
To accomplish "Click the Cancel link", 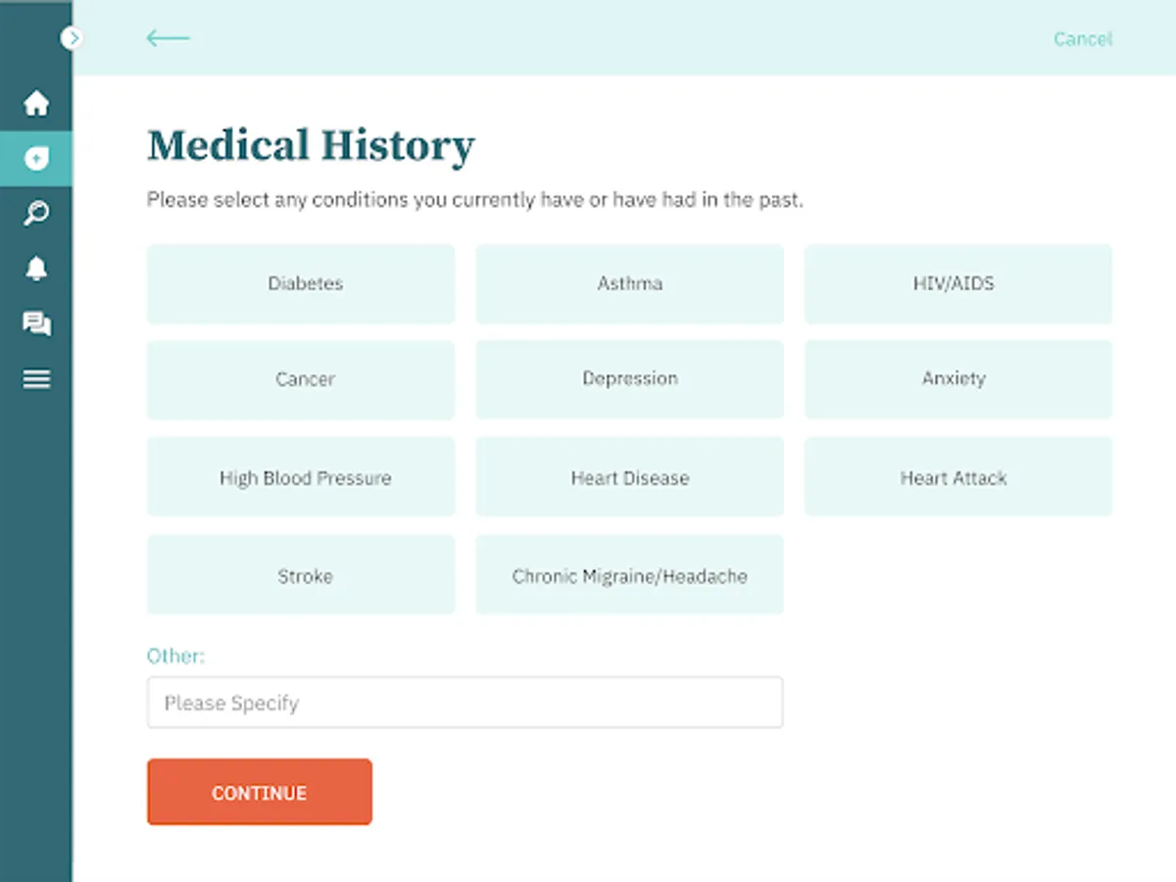I will (1083, 39).
